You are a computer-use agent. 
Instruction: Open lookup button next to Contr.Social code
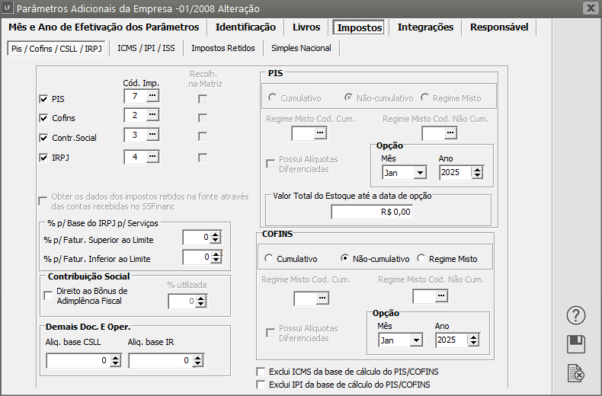coord(152,136)
